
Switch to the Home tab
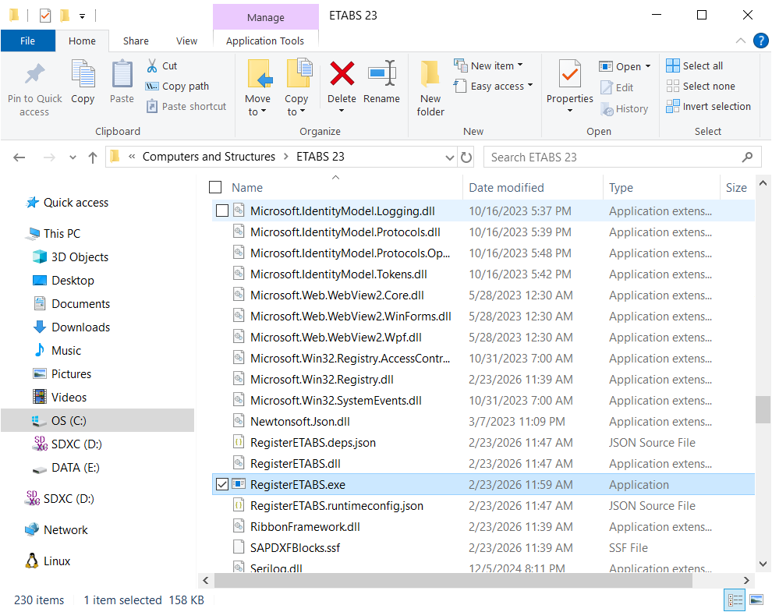[x=82, y=41]
